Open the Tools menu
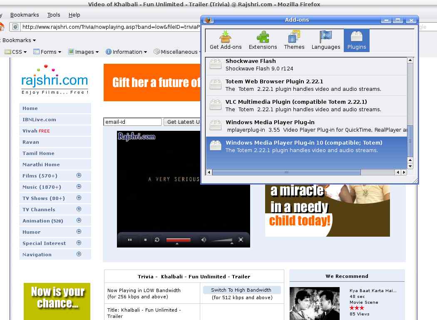437x320 pixels. point(54,15)
